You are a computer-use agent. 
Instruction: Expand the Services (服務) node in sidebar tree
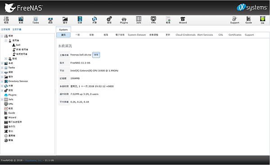(2, 90)
